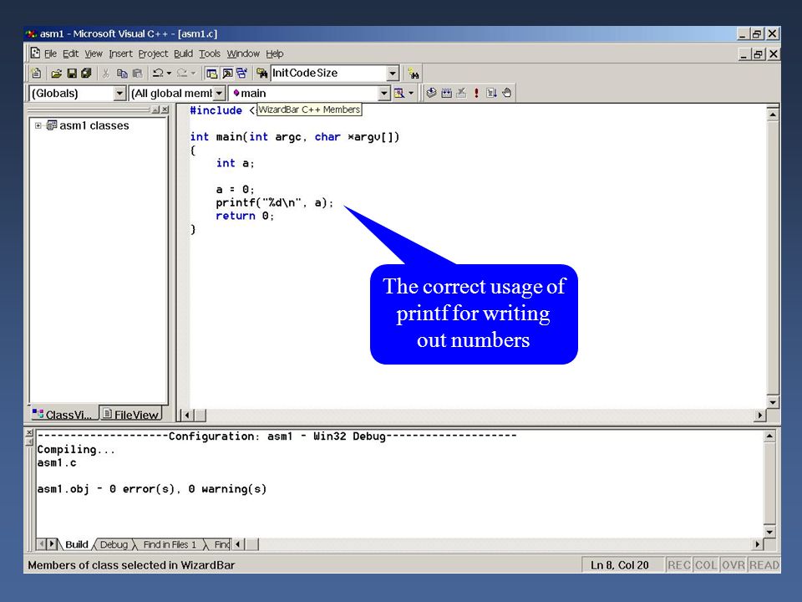
Task: Click the New Text File icon
Action: [x=36, y=74]
